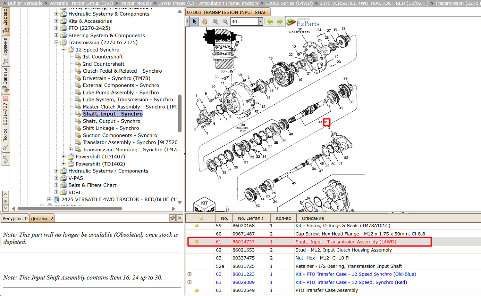
Task: Expand Kit - PTO Transfer Case (Red) row
Action: pyautogui.click(x=190, y=282)
